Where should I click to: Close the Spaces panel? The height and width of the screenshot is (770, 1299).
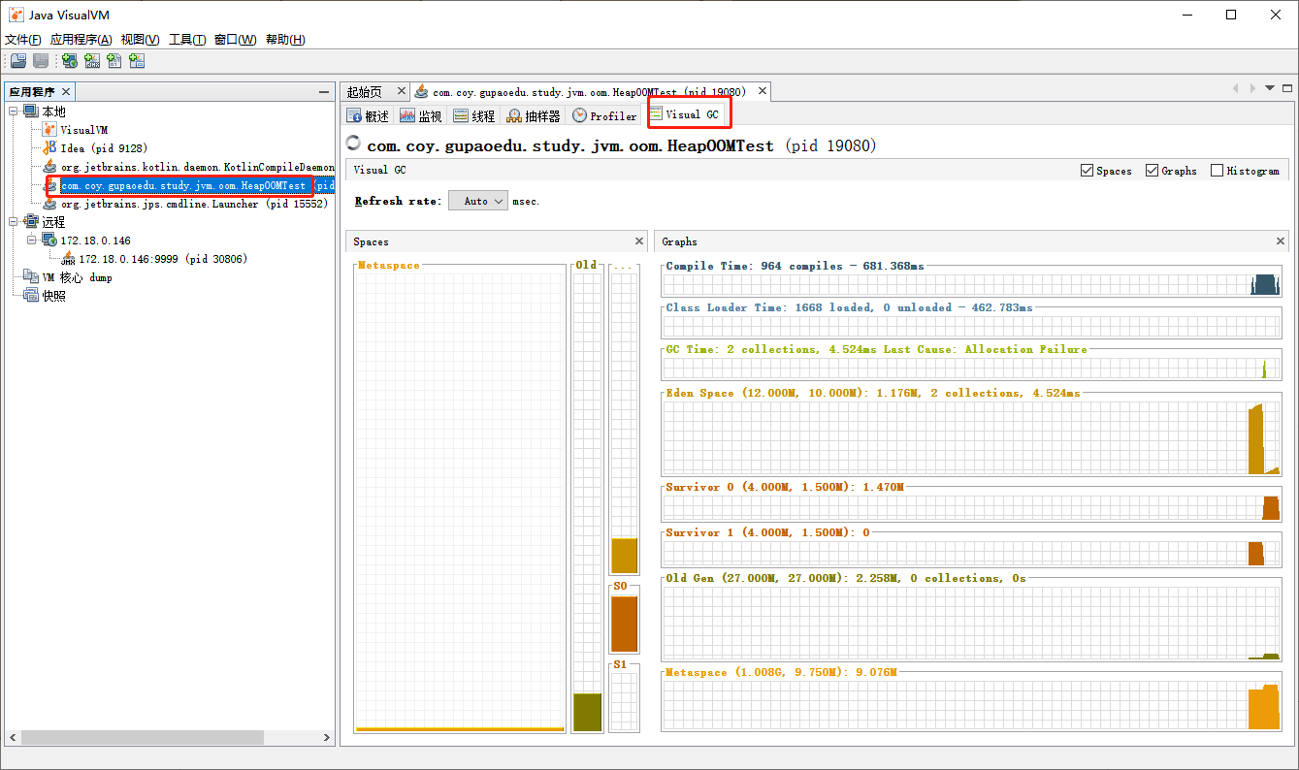click(639, 241)
